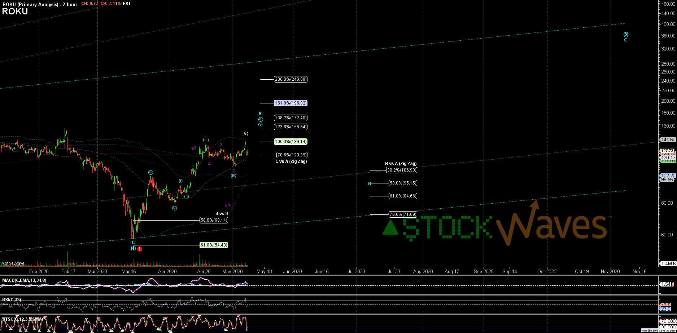
Task: Select the magenta 'b?' wave label
Action: pyautogui.click(x=228, y=206)
